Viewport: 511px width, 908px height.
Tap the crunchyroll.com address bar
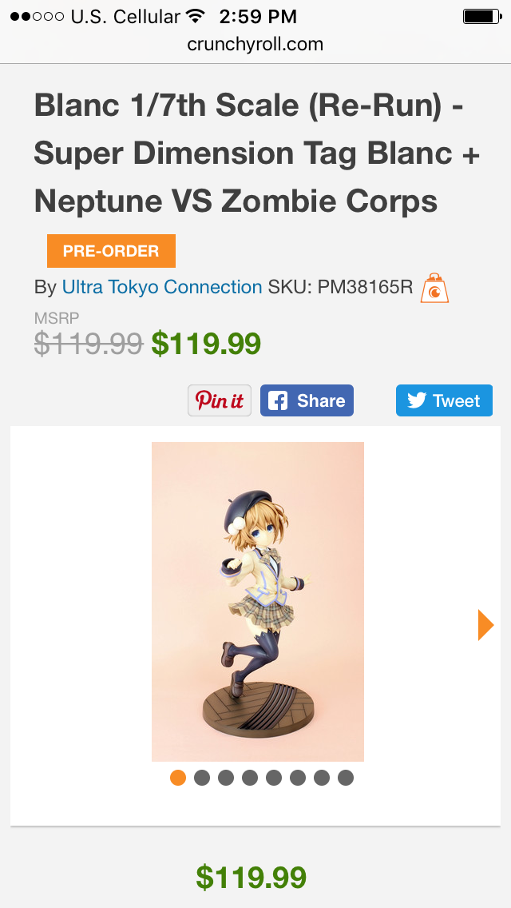pyautogui.click(x=255, y=44)
